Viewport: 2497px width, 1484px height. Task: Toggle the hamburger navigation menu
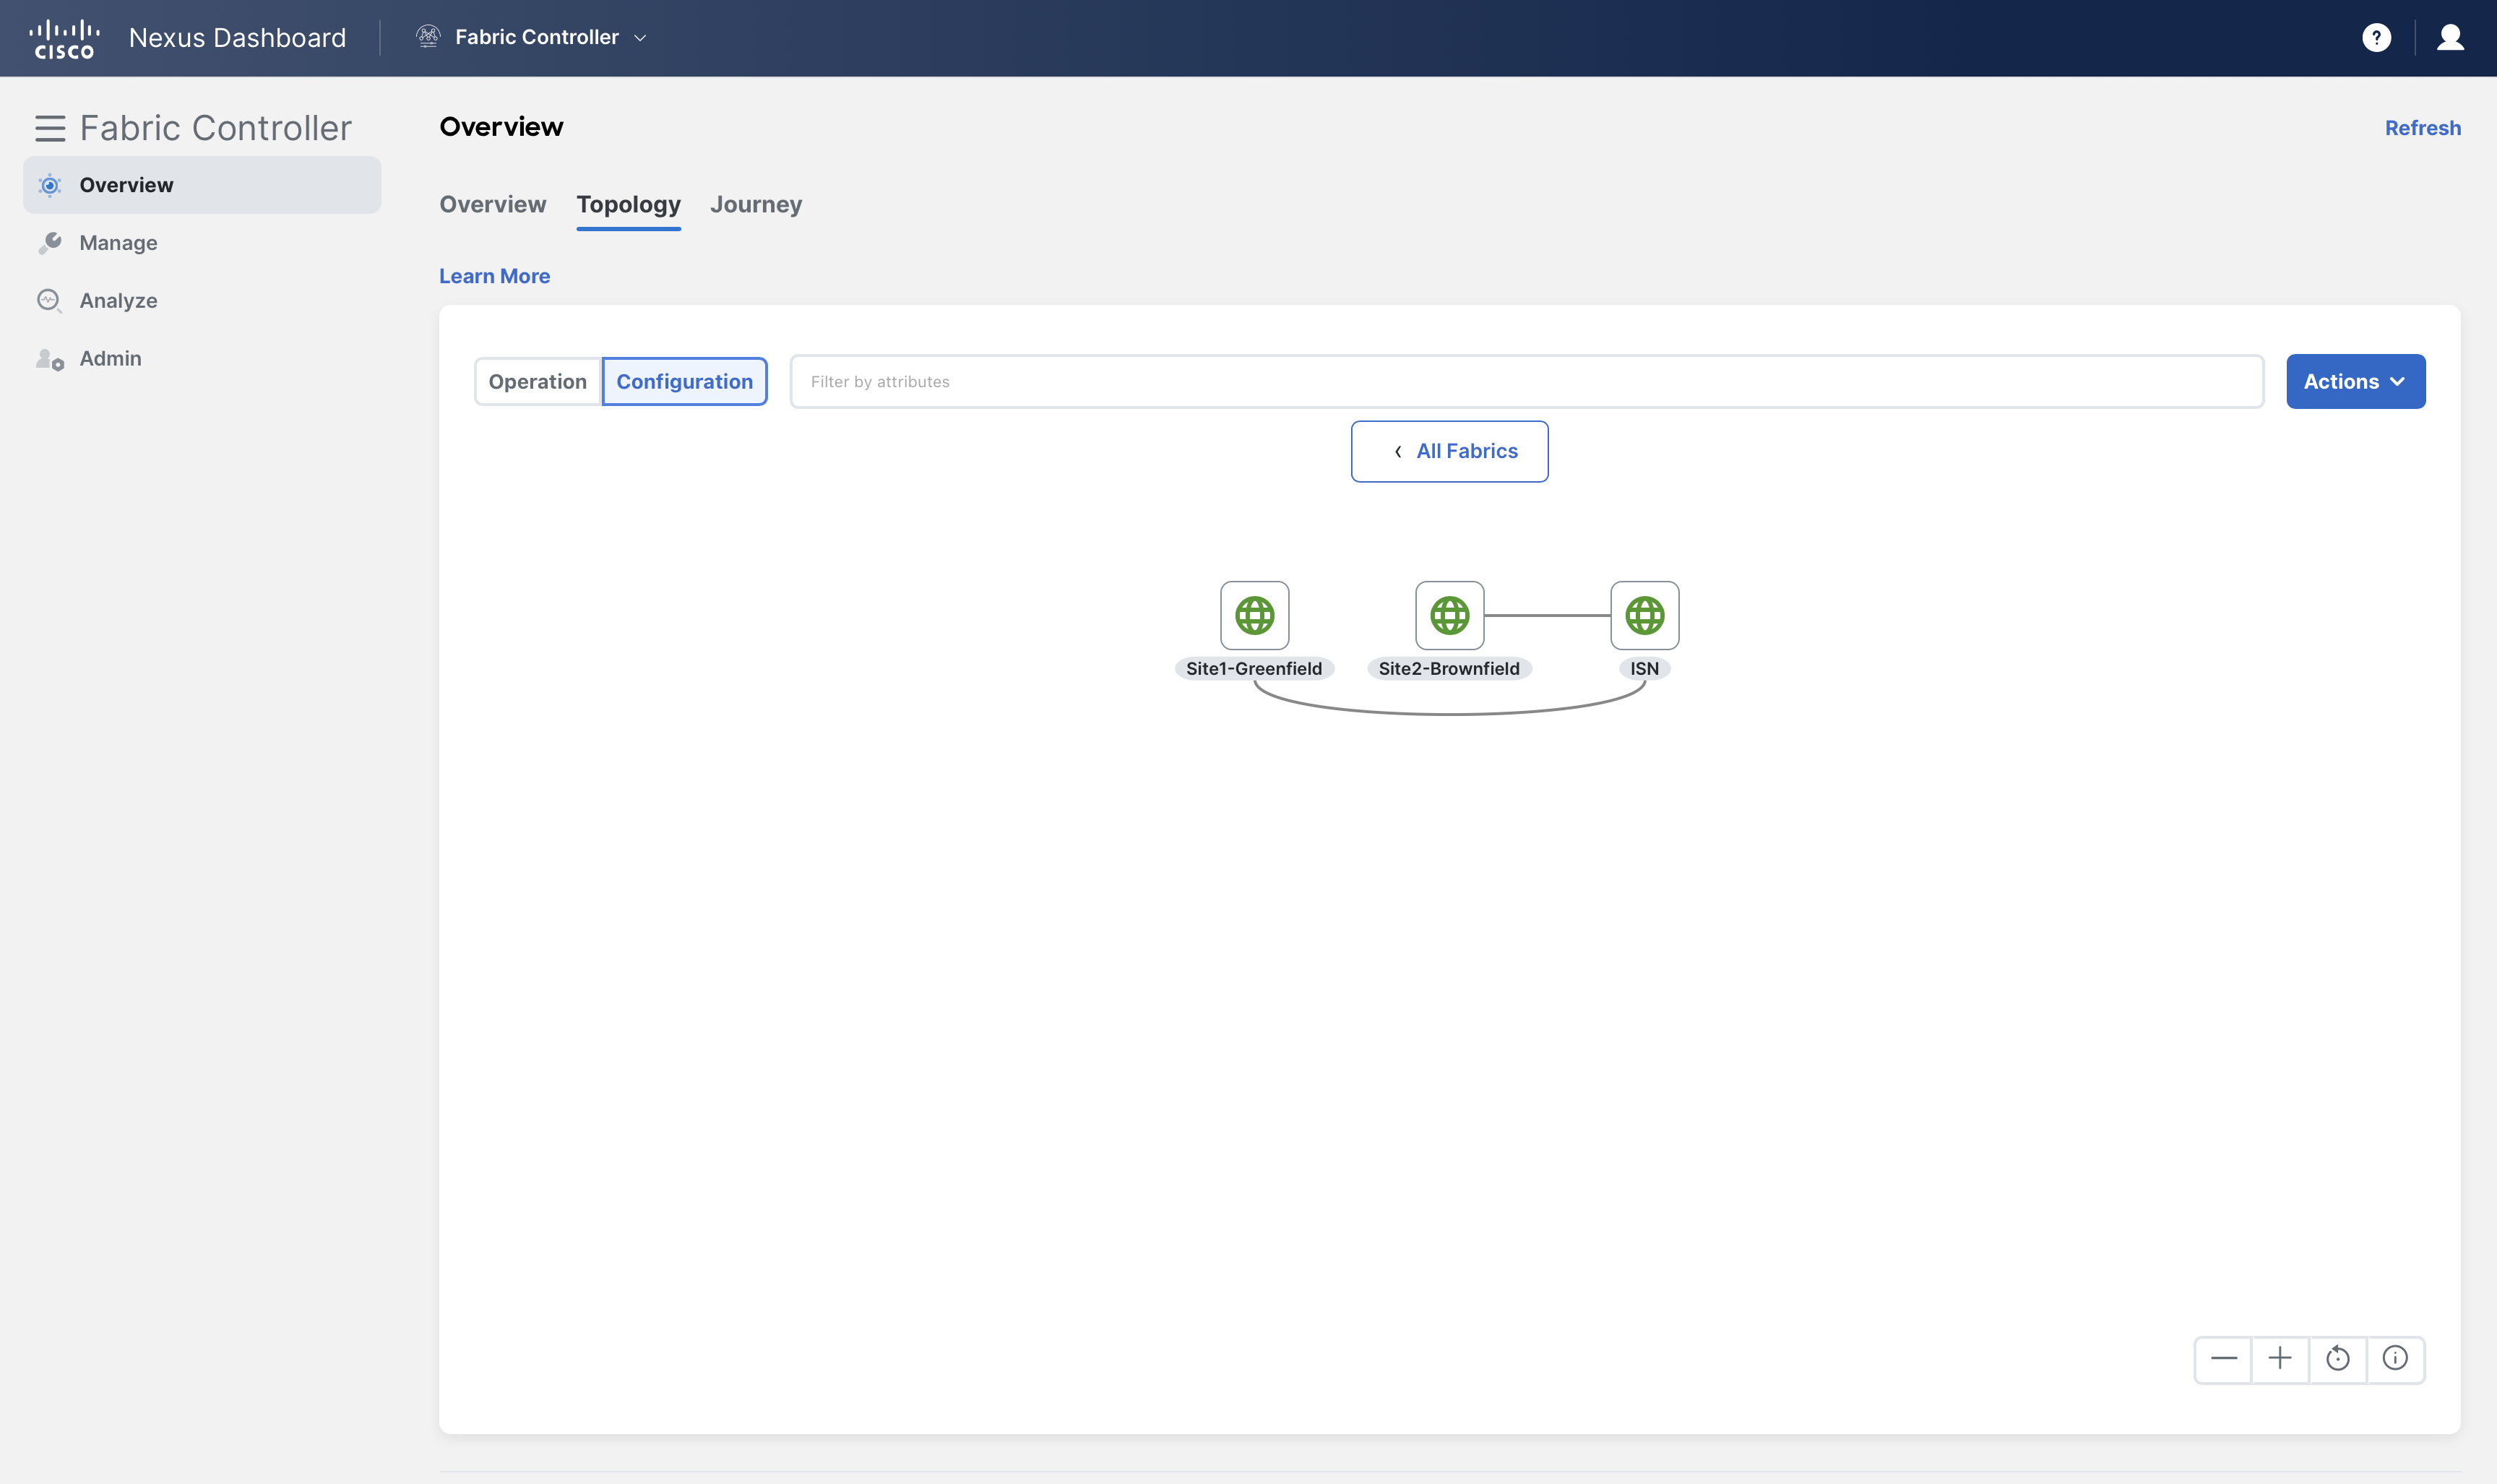coord(50,128)
